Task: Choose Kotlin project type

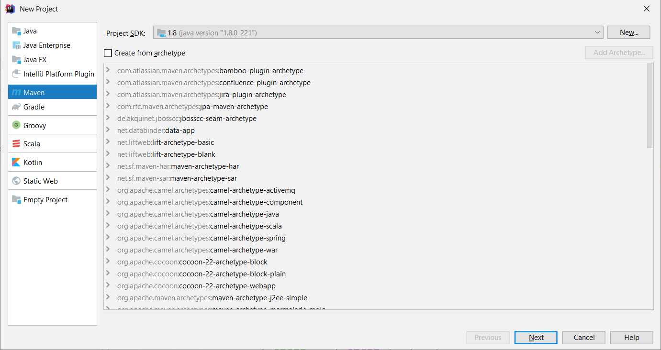Action: (52, 163)
